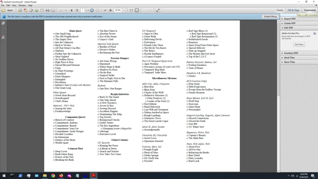Click the Enable Editing button
This screenshot has height=179, width=318.
(x=270, y=17)
